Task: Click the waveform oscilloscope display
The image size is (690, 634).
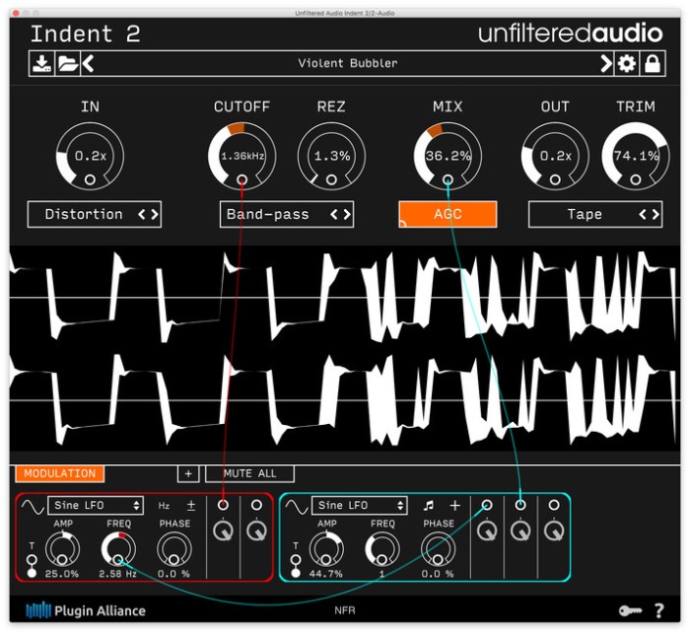Action: (345, 348)
